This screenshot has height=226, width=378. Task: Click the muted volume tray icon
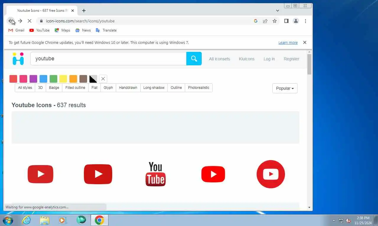(348, 220)
